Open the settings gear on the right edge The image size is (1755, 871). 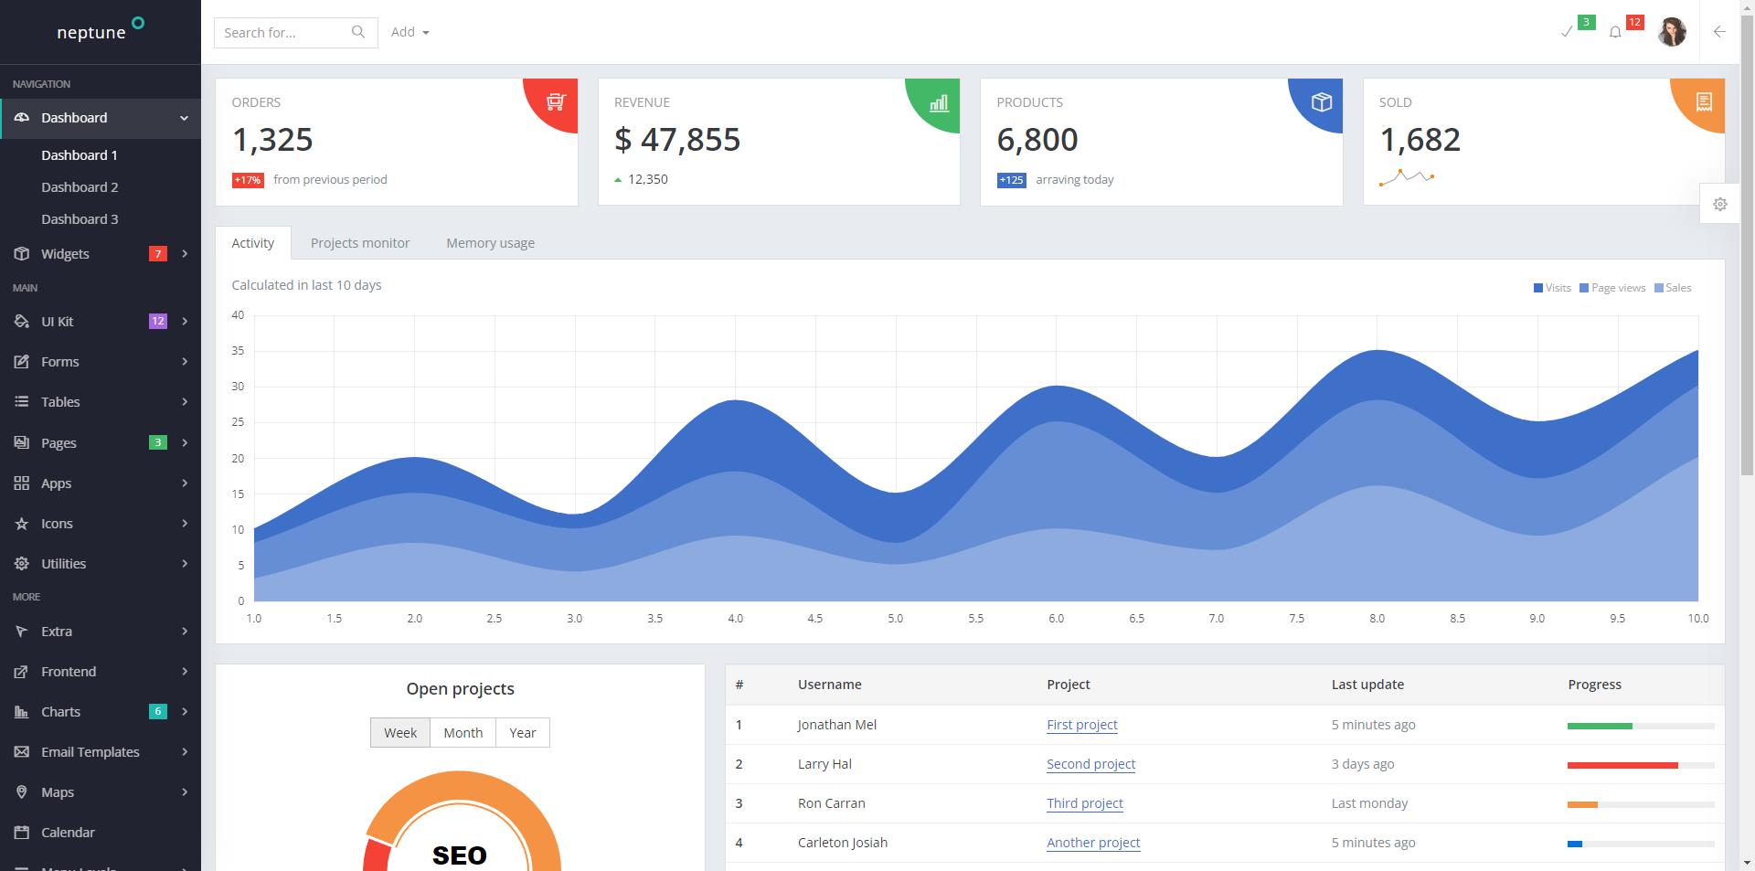[1720, 204]
